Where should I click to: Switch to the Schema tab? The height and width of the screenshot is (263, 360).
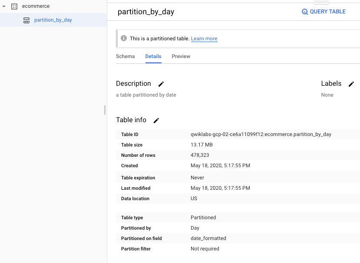pyautogui.click(x=125, y=56)
